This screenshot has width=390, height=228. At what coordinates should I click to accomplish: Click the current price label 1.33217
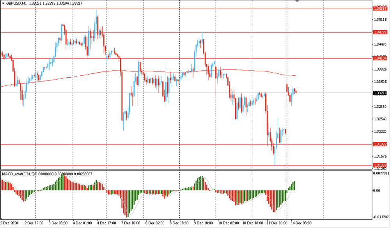pos(380,93)
